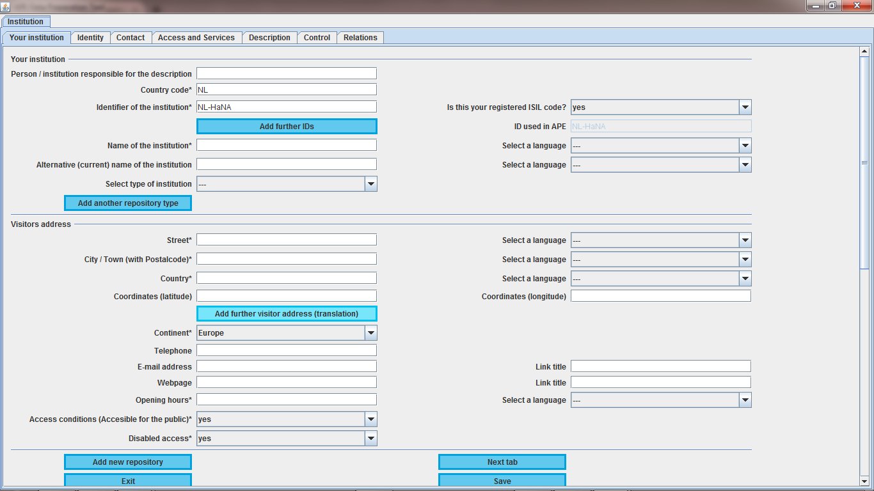Open language dropdown for Opening hours

click(x=661, y=400)
